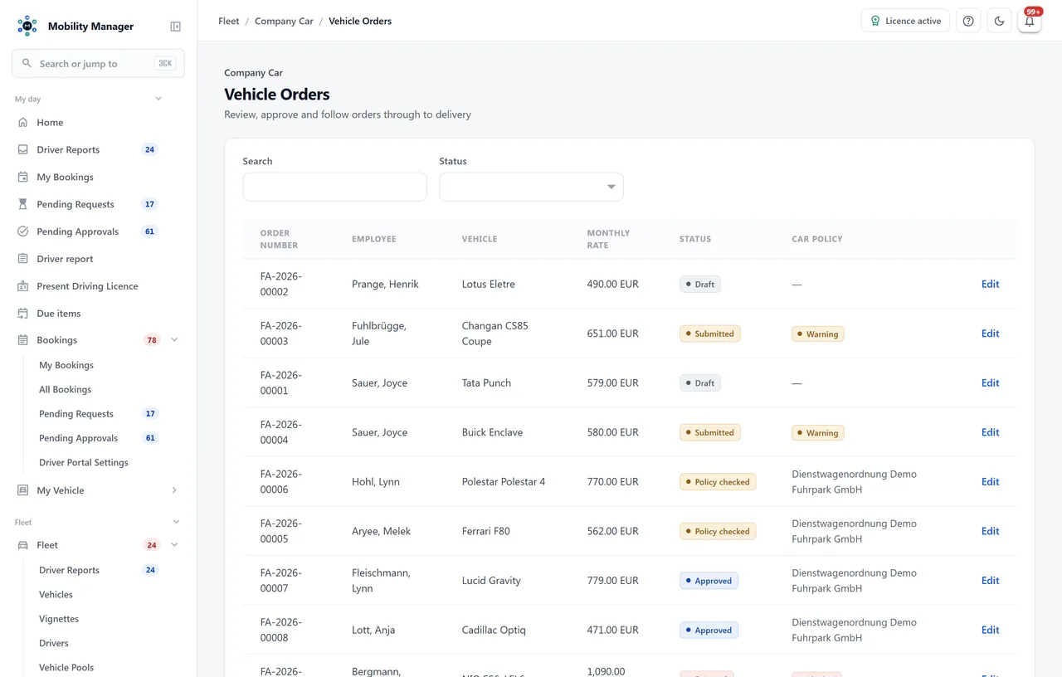Click the licence badge icon in header
This screenshot has height=677, width=1062.
click(875, 21)
